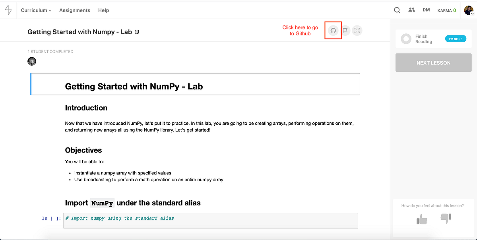Click the completed student's avatar thumbnail
The image size is (477, 240).
32,61
